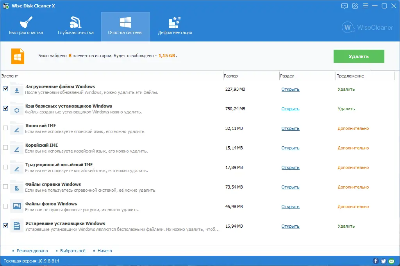Click Открыть link for Кэш базисных установщиков
Screen dimensions: 400x266
coord(290,109)
